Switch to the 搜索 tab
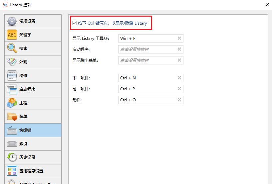The image size is (272, 184). click(x=33, y=48)
